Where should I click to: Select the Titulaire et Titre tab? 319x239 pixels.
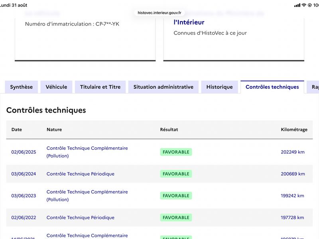coord(100,87)
